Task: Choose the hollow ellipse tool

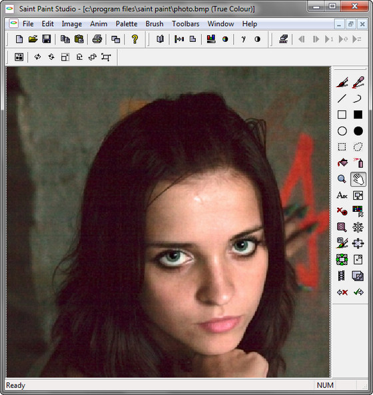Action: click(342, 131)
